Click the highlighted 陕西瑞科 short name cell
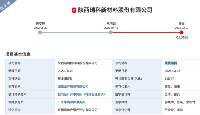Image resolution: width=200 pixels, height=115 pixels. (x=171, y=63)
